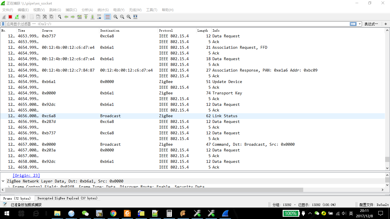Jump to the last packet
The image size is (390, 219).
93,17
